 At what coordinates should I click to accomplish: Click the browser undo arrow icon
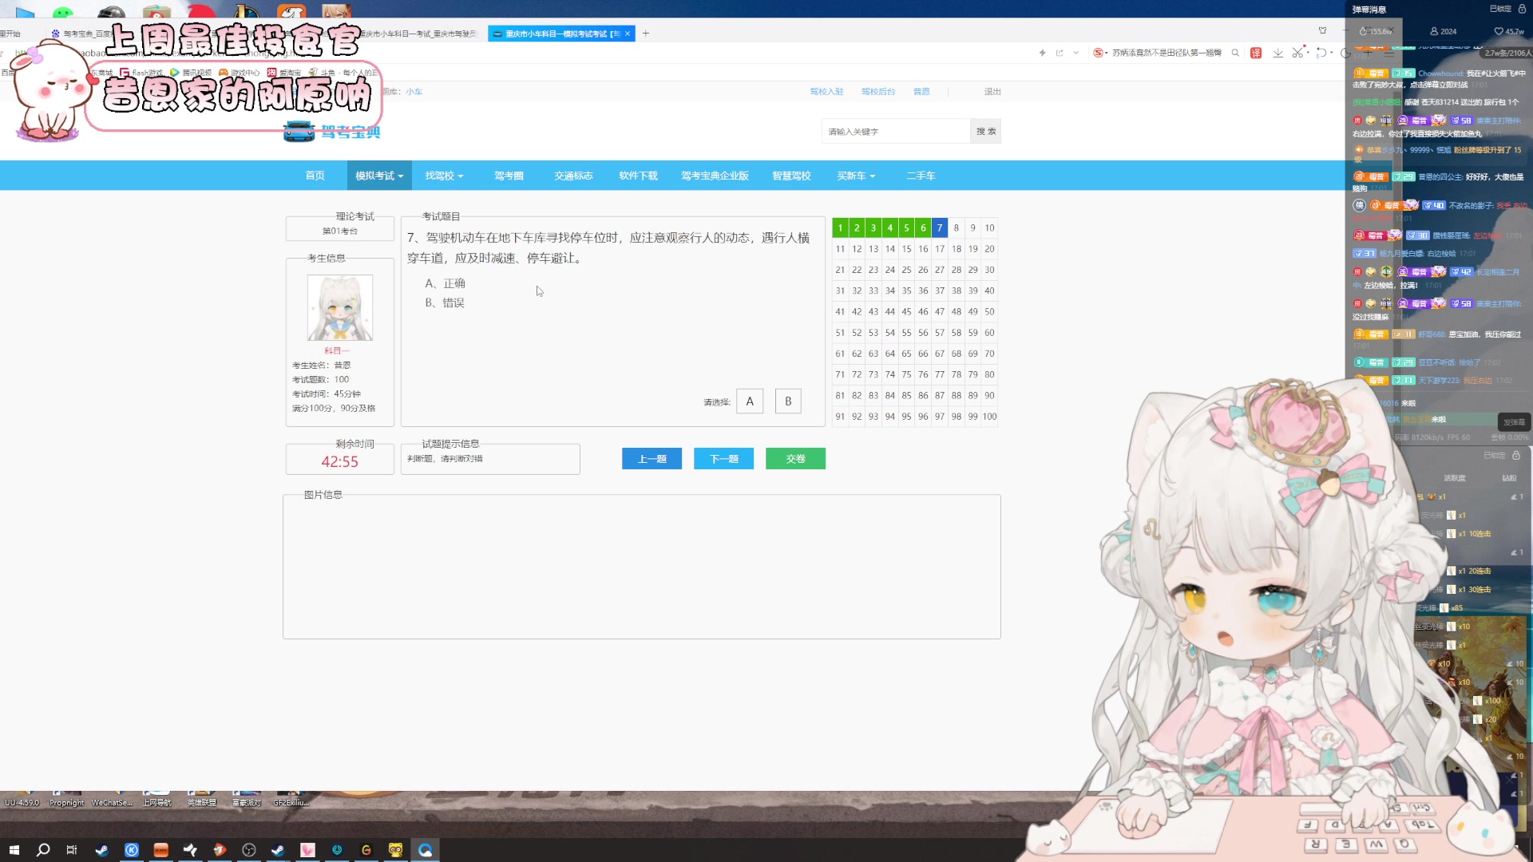1321,53
